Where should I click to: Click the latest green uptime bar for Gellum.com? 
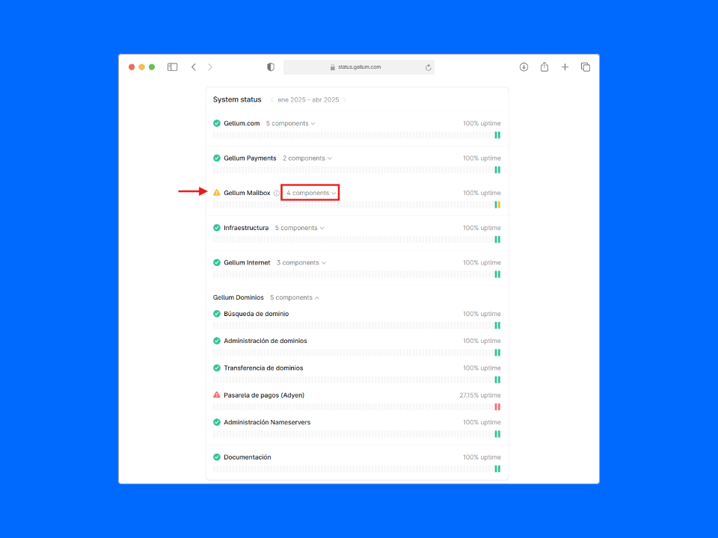click(x=499, y=135)
